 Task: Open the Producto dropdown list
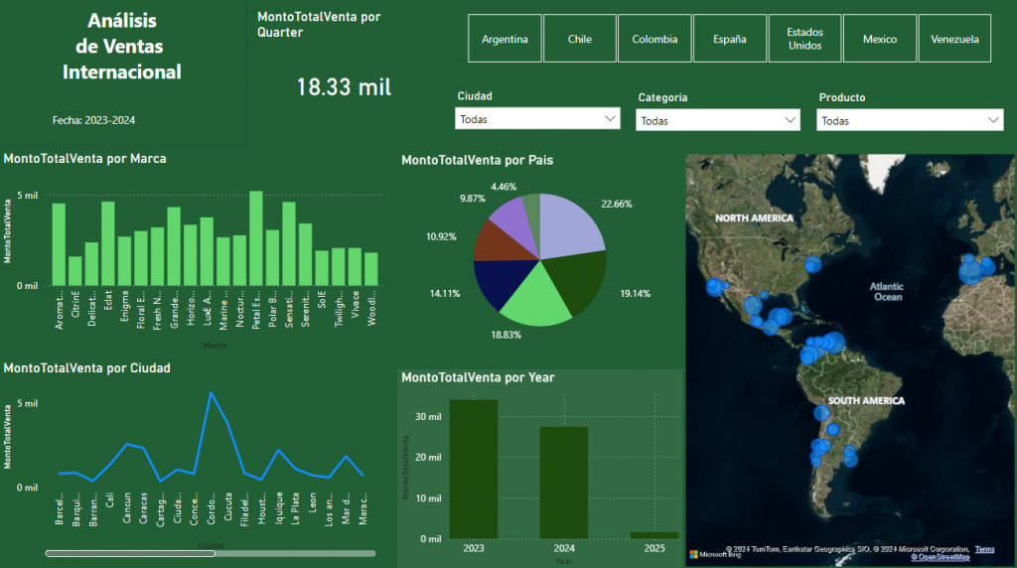tap(909, 120)
